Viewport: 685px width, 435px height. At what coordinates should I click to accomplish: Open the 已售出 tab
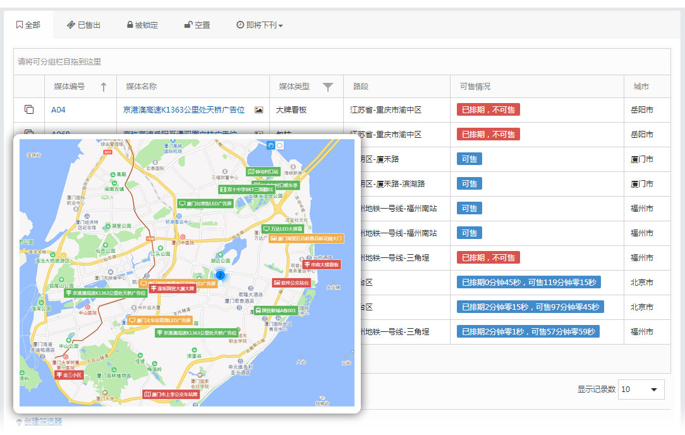pyautogui.click(x=84, y=25)
